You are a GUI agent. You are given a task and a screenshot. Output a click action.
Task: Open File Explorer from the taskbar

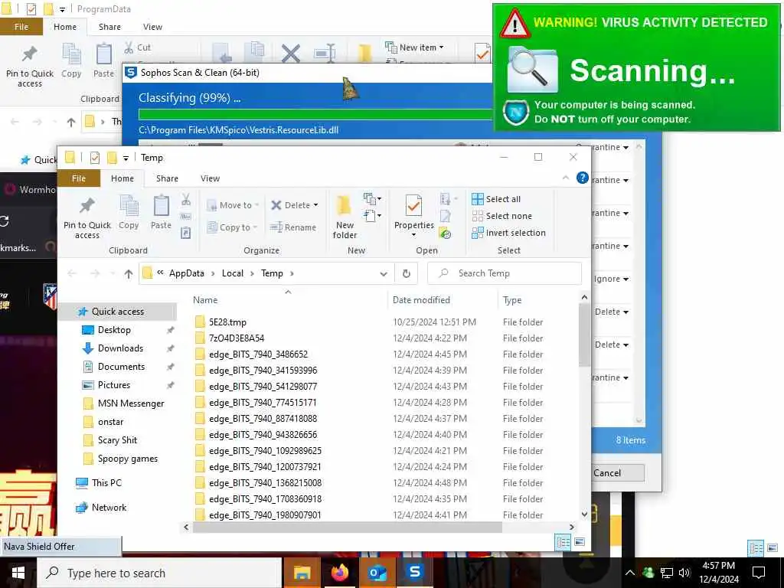coord(302,573)
